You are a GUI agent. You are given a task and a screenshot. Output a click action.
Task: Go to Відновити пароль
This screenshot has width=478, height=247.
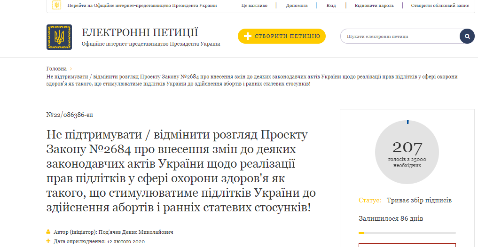373,6
